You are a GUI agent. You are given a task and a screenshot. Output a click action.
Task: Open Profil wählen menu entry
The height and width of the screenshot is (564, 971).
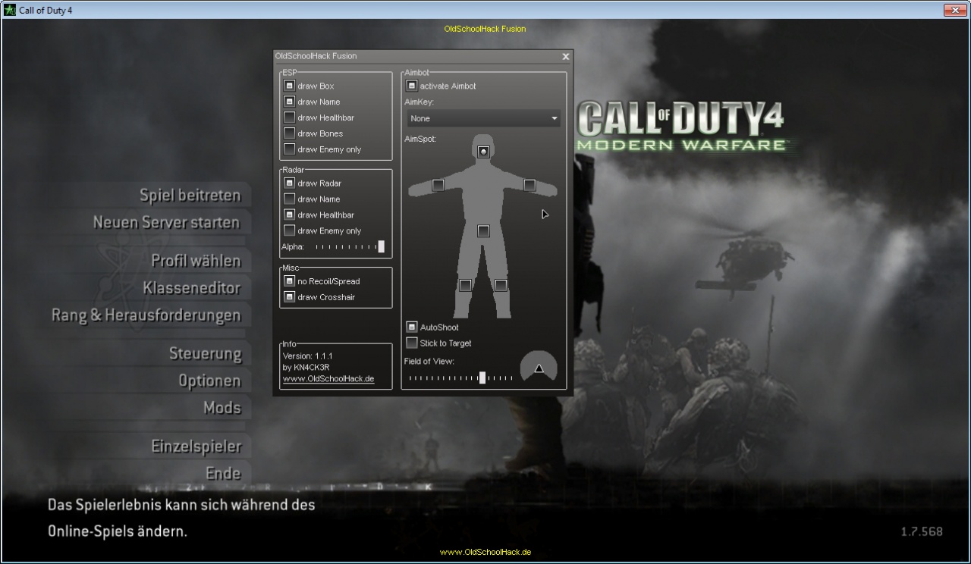(196, 261)
